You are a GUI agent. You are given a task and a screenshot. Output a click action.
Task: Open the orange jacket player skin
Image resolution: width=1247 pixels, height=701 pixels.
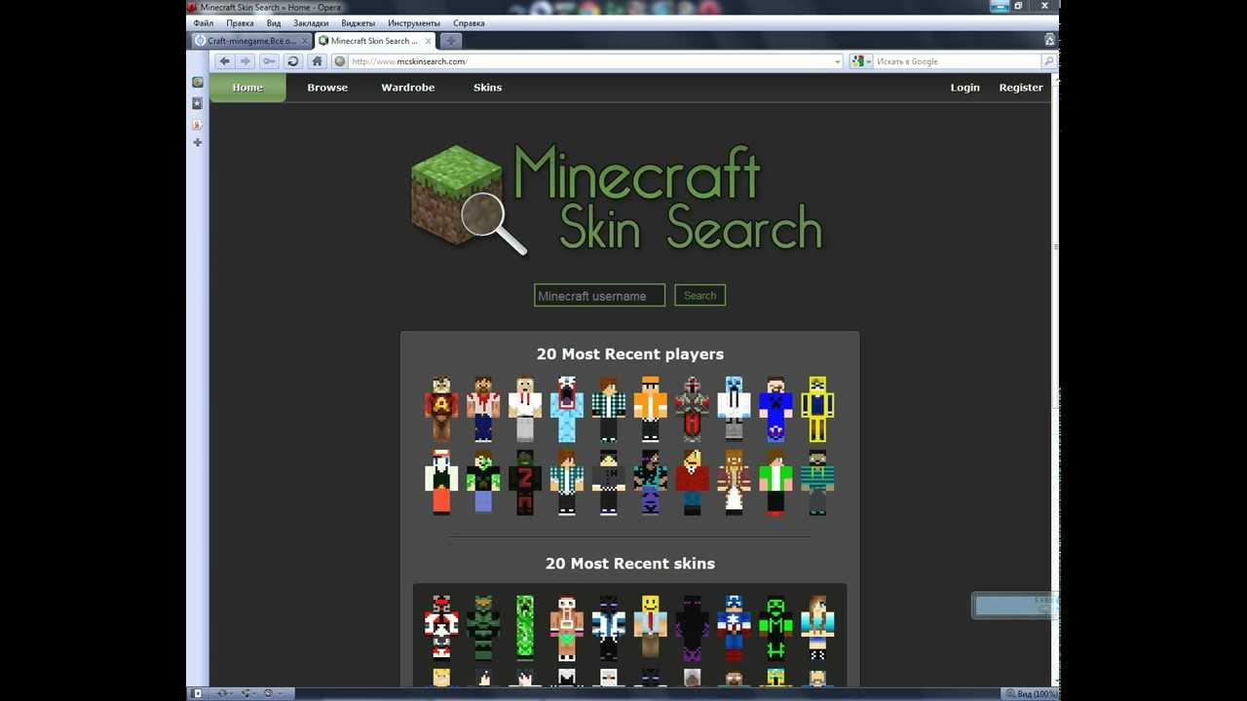(651, 409)
